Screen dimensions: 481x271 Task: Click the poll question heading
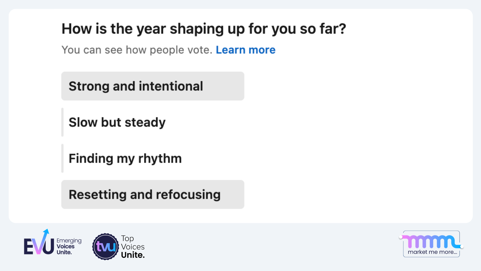pyautogui.click(x=204, y=29)
